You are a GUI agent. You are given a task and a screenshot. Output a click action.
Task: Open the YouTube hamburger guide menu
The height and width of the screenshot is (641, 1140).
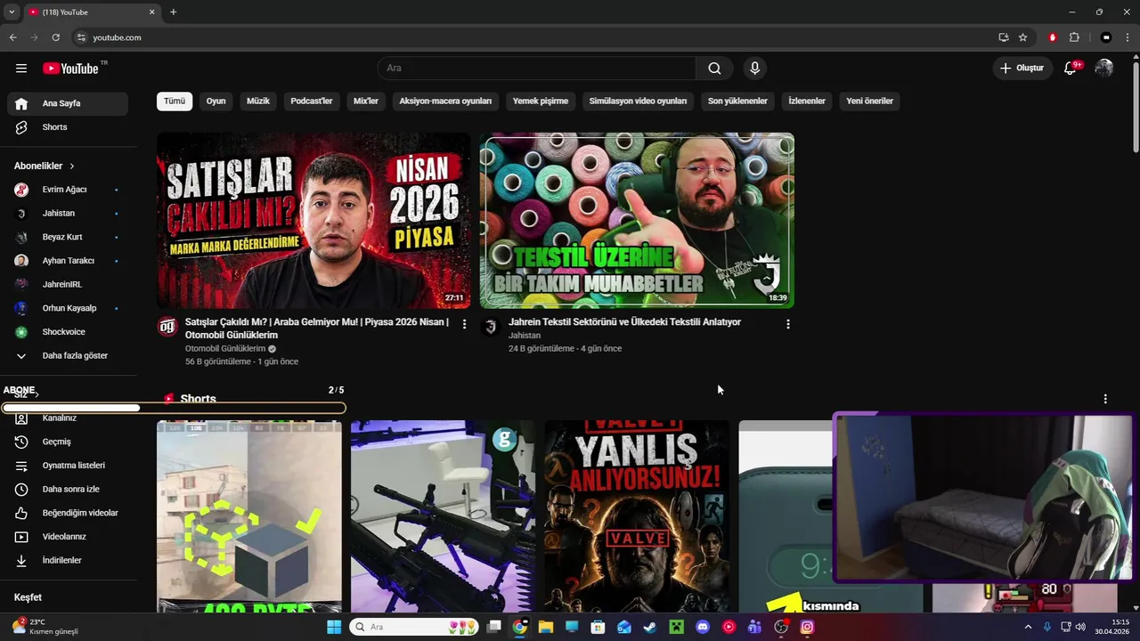click(x=21, y=69)
